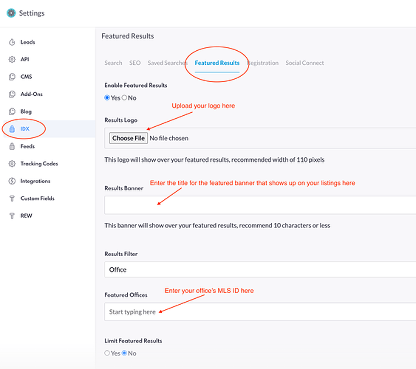
Task: Open Custom Fields in the sidebar
Action: [x=38, y=199]
